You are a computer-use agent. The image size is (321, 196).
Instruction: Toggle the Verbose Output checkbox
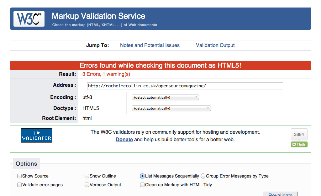point(87,185)
